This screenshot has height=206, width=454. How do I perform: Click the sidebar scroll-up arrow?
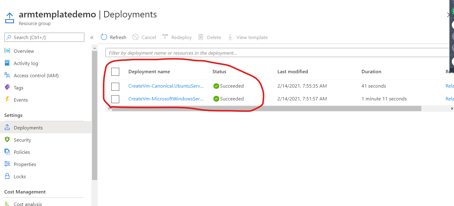(x=94, y=48)
